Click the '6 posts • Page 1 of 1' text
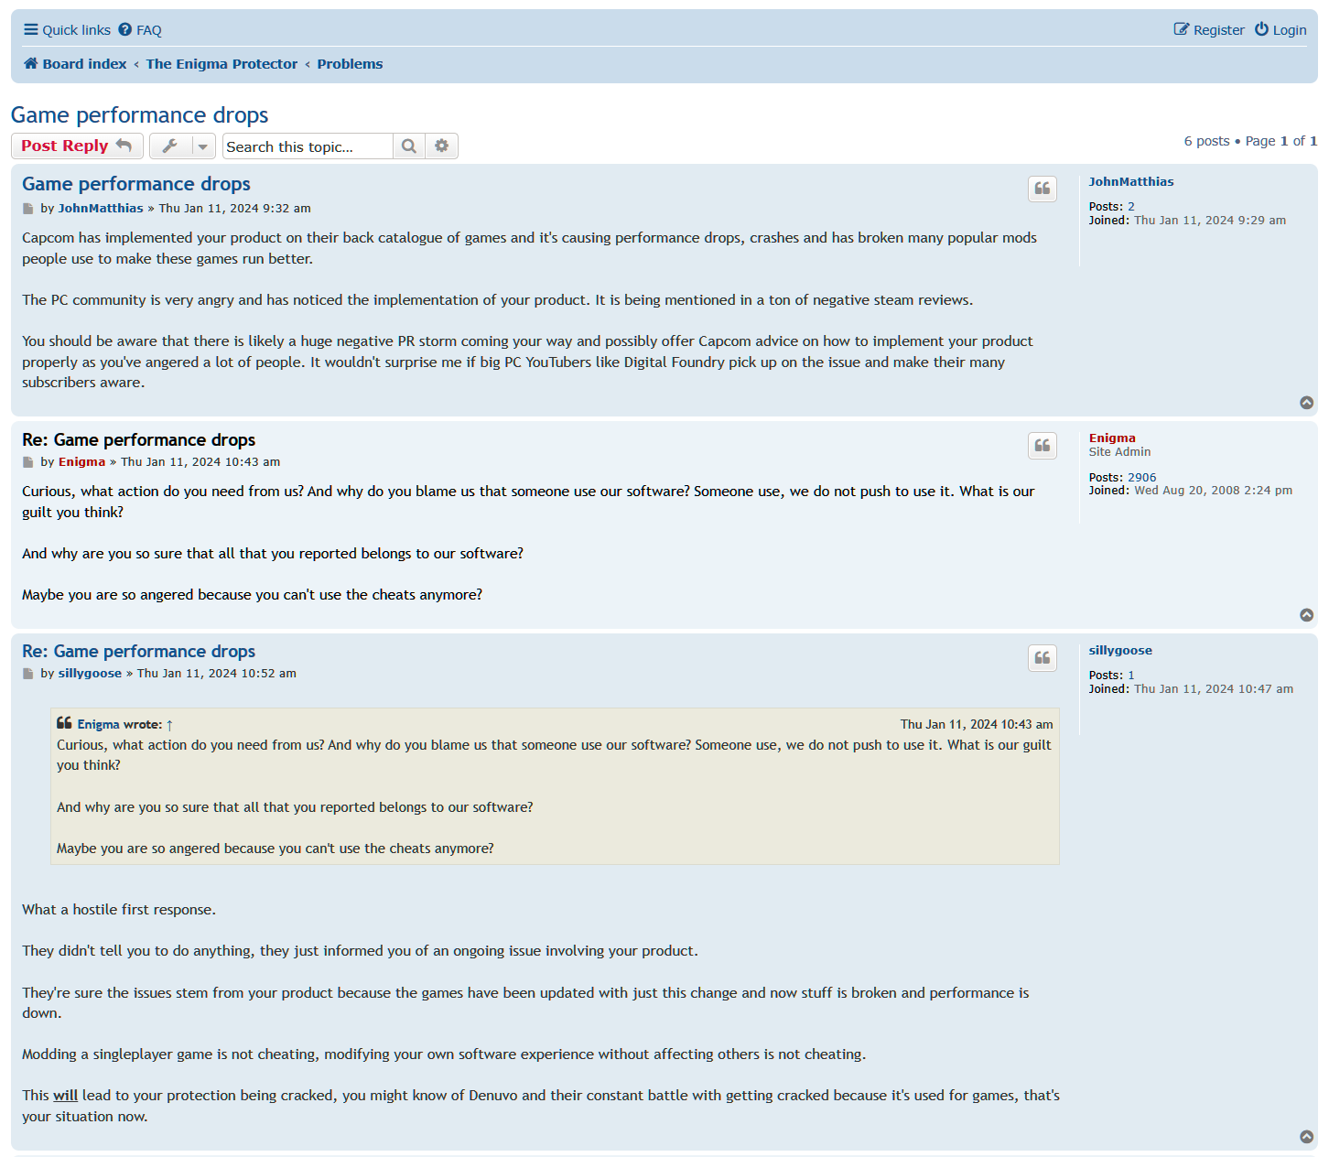 (x=1250, y=141)
